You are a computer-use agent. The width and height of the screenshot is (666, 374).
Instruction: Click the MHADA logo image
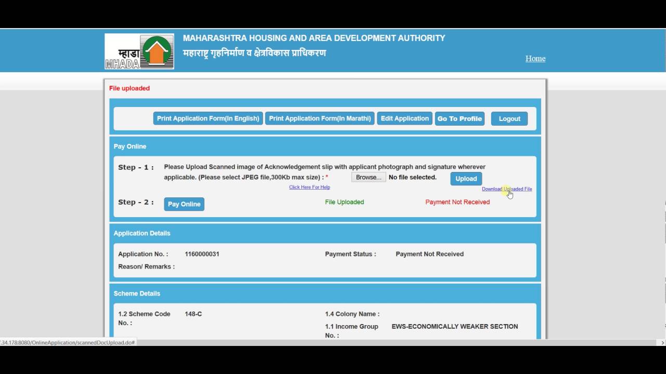pos(139,51)
